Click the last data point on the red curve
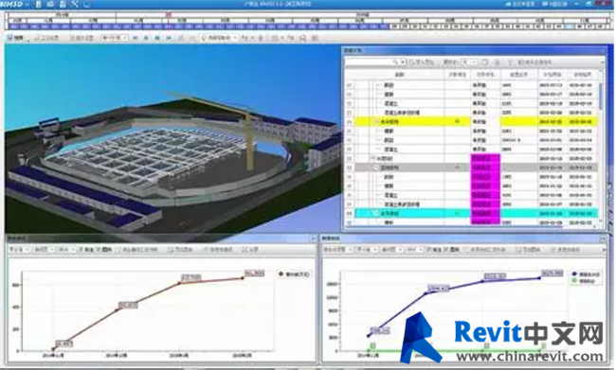The width and height of the screenshot is (616, 370). pos(243,278)
